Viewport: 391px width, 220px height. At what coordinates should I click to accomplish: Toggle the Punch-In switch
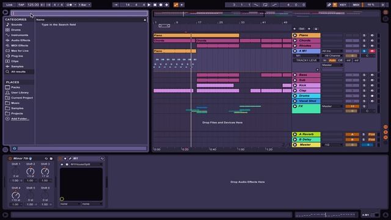(x=256, y=5)
